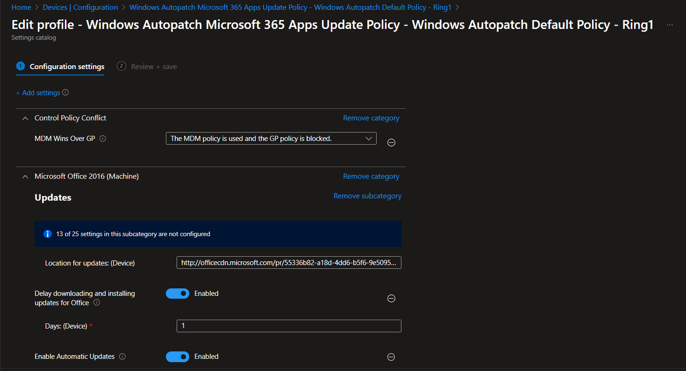
Task: Open the info tooltip for Enable Automatic Updates
Action: pos(122,357)
